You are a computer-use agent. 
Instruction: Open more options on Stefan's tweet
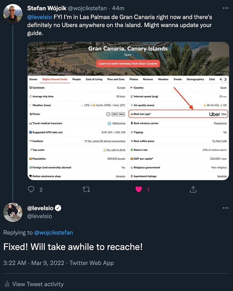(x=225, y=8)
